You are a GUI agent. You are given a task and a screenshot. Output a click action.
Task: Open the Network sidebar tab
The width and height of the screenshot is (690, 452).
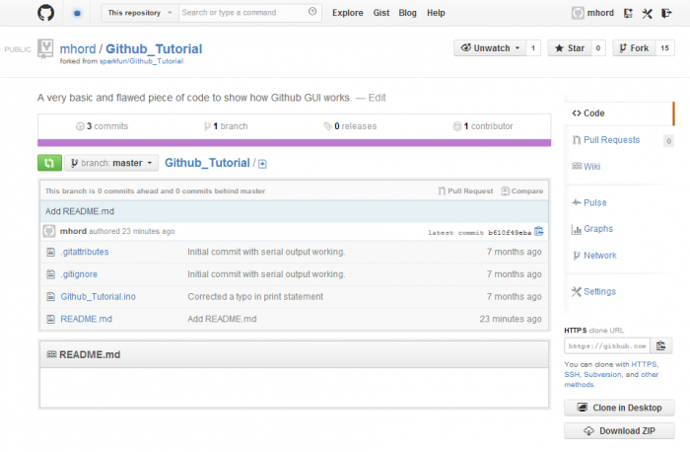[x=594, y=256]
